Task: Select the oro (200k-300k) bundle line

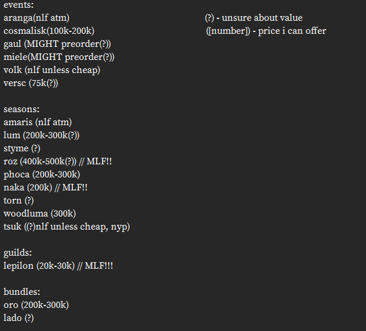Action: [x=36, y=305]
